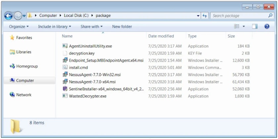Click the package breadcrumb segment

pos(103,16)
